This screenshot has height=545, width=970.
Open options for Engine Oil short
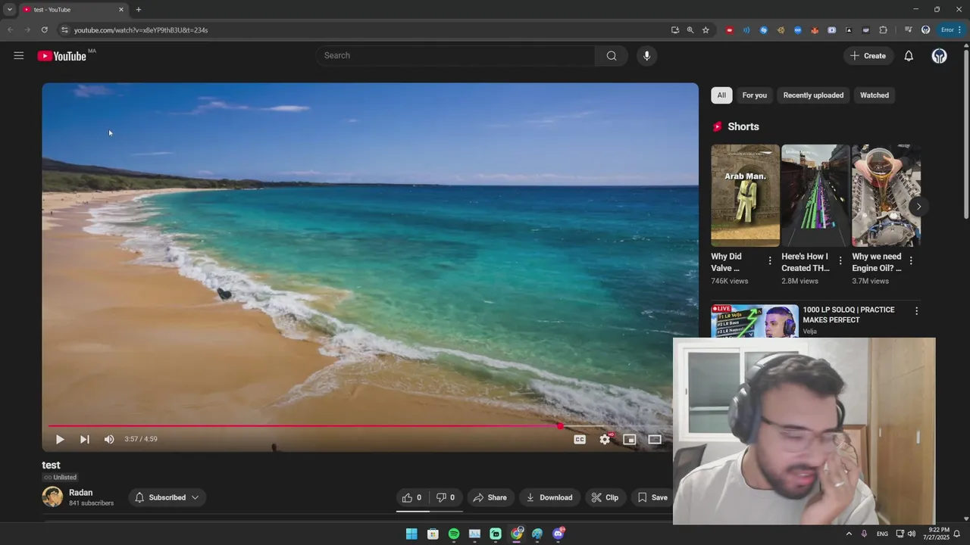pyautogui.click(x=911, y=260)
